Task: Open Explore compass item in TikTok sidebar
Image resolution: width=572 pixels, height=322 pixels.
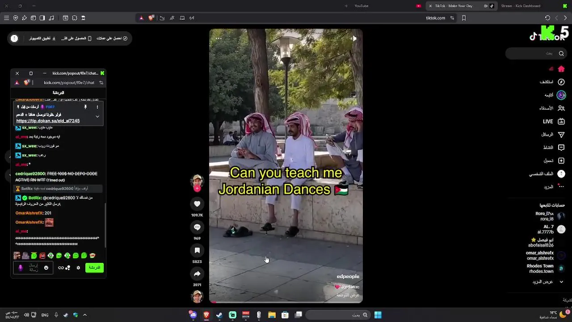Action: pos(552,82)
